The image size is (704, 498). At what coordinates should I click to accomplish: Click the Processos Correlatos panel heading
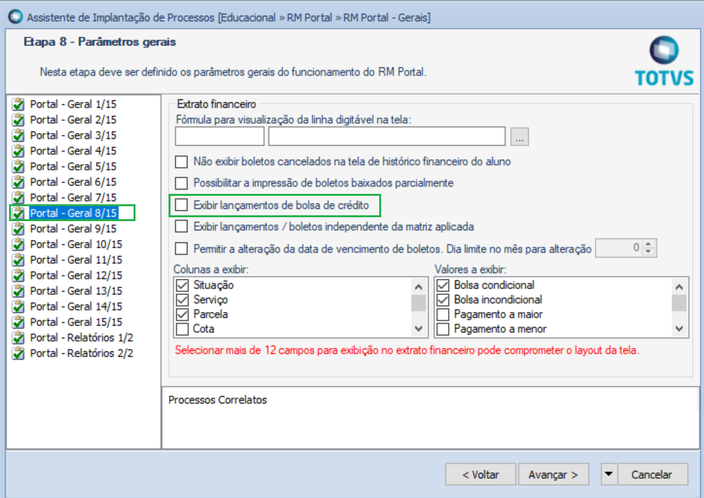pos(218,399)
